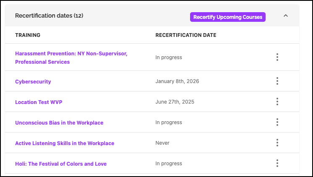Open Holi: The Festival of Colors link
The width and height of the screenshot is (313, 177).
tap(61, 164)
